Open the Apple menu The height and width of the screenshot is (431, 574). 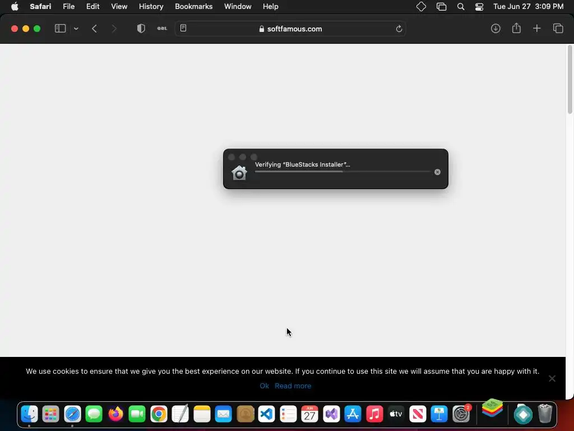click(x=15, y=7)
